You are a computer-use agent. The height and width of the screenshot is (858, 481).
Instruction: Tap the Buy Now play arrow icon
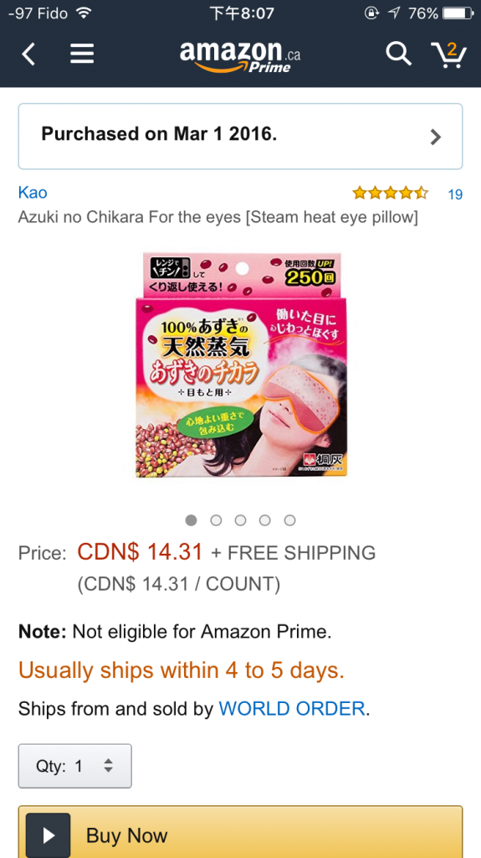pyautogui.click(x=49, y=835)
